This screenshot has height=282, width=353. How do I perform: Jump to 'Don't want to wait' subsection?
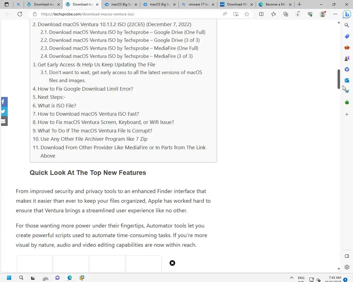125,76
